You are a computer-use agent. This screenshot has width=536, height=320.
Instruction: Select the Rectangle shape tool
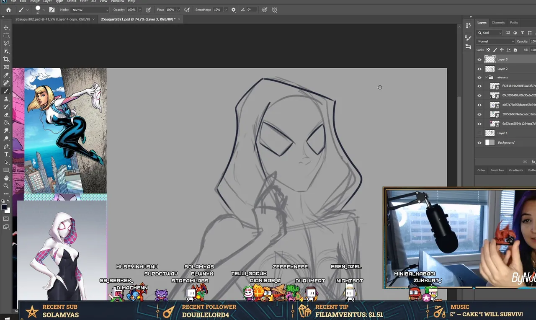tap(6, 170)
